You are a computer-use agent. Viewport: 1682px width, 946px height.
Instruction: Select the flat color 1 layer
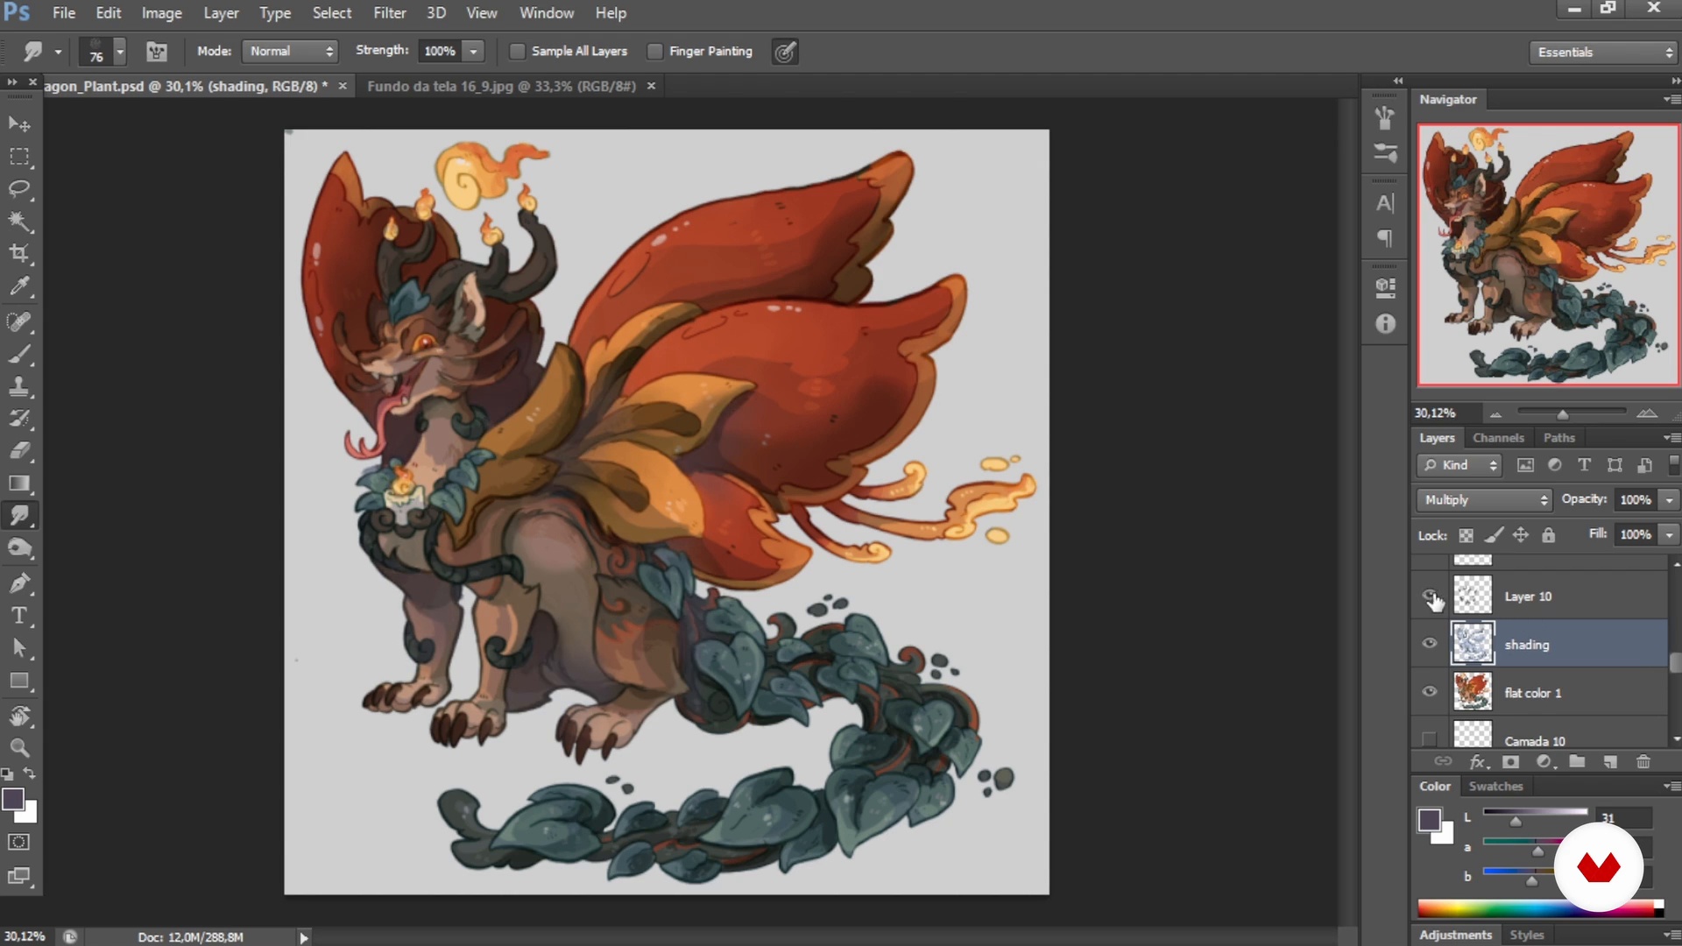(1559, 692)
